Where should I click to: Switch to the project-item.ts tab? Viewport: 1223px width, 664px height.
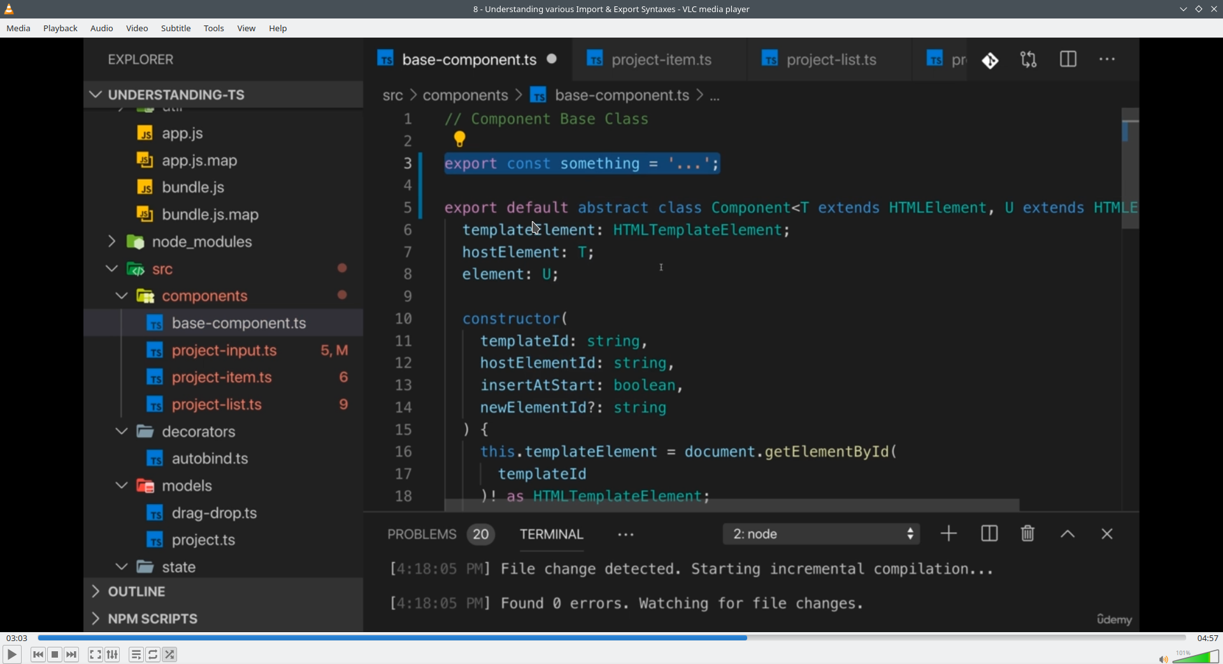(661, 59)
